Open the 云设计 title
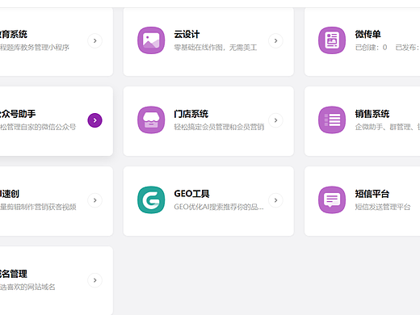The image size is (420, 315). coord(187,34)
